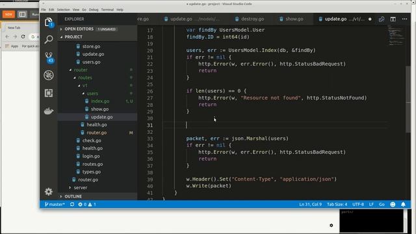The width and height of the screenshot is (416, 234).
Task: Collapse the routes folder
Action: (x=97, y=77)
